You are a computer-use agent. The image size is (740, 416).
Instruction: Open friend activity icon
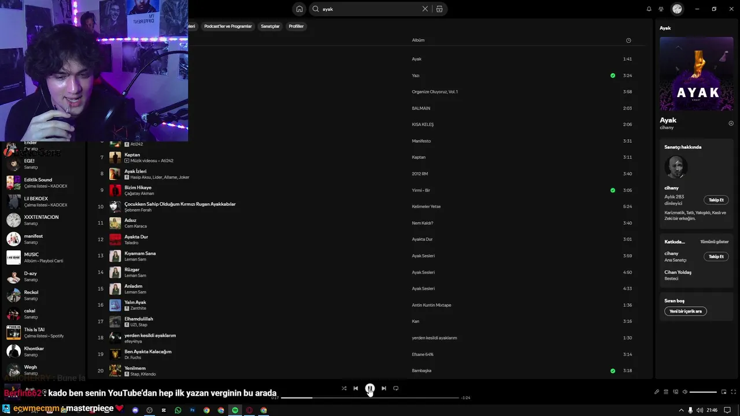coord(661,9)
